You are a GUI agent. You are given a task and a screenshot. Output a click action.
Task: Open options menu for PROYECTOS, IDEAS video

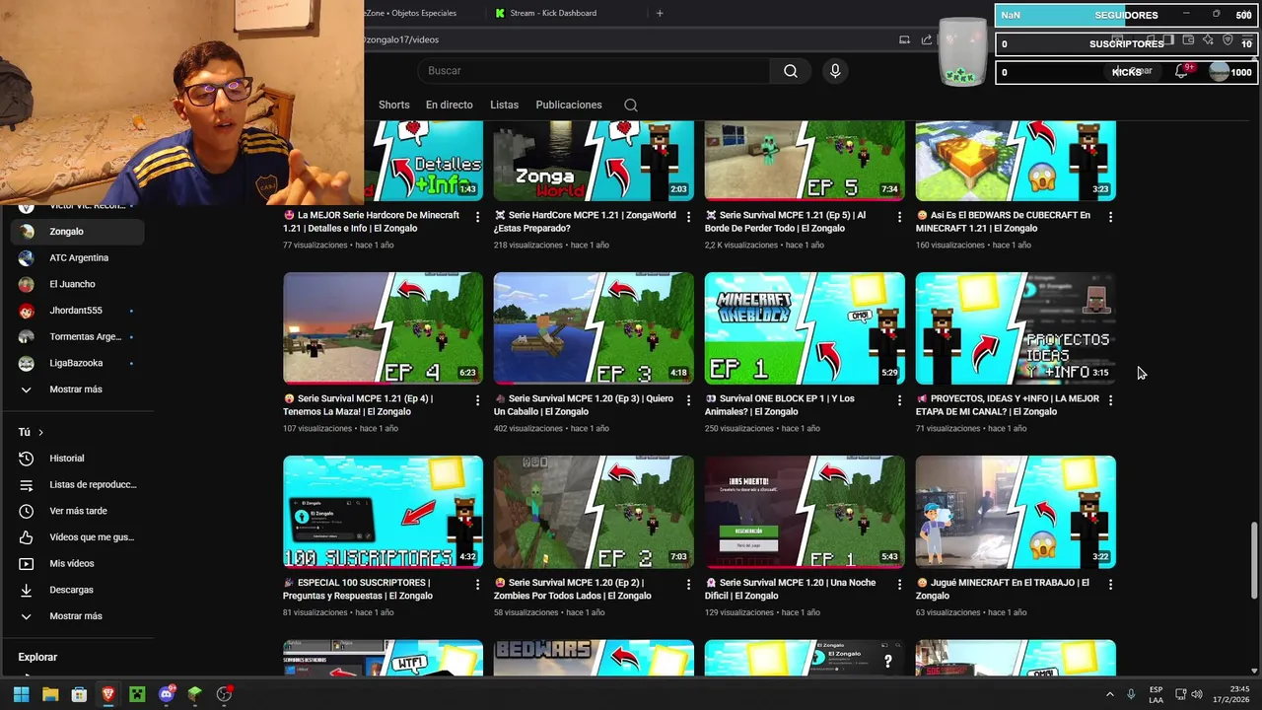(1110, 399)
